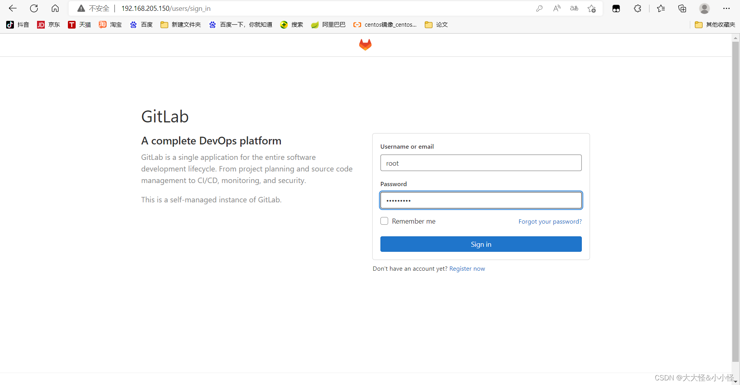Click 'A complete DevOps platform' heading

click(211, 141)
